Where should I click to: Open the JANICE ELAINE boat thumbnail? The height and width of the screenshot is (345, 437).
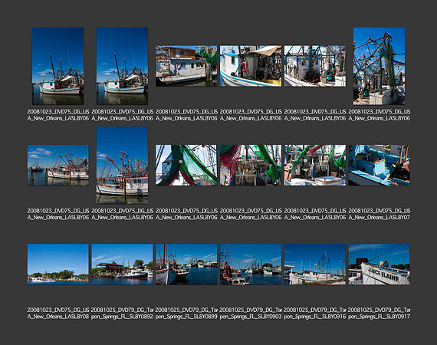pos(379,264)
